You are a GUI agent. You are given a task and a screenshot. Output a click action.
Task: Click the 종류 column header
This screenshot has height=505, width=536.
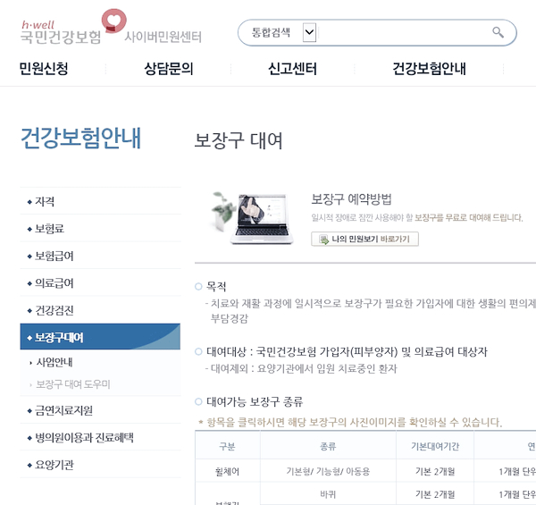click(x=328, y=446)
